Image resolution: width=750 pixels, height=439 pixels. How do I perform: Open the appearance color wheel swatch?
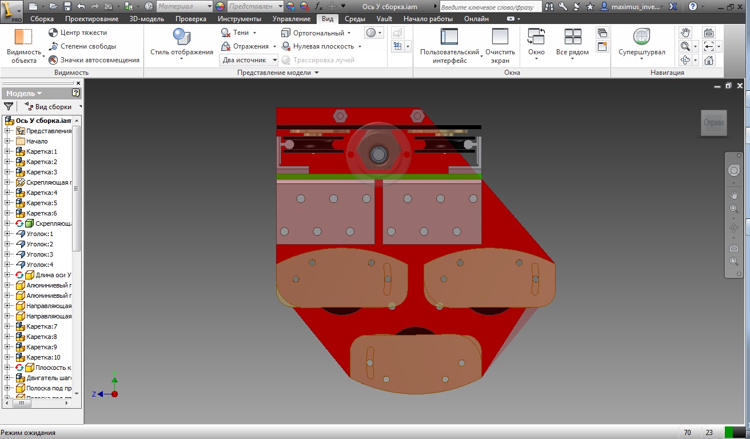tap(220, 6)
